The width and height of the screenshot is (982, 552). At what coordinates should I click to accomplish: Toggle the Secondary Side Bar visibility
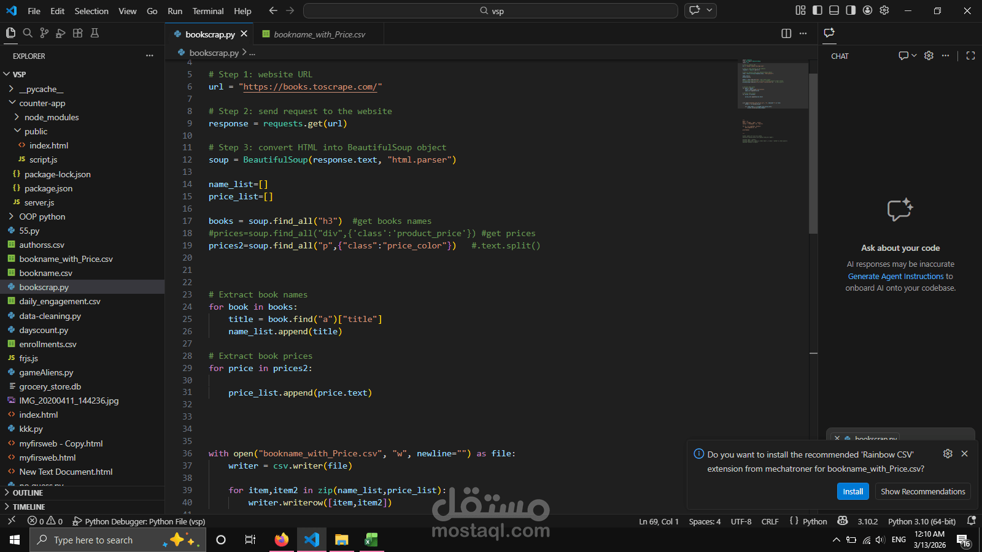[x=851, y=10]
